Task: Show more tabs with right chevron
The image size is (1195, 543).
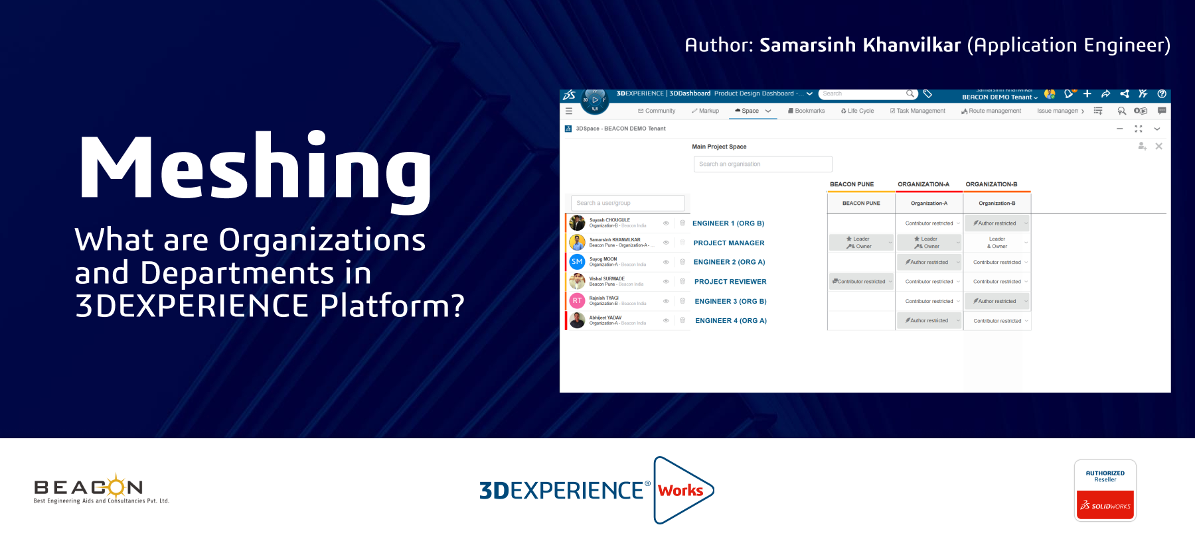Action: 1083,111
